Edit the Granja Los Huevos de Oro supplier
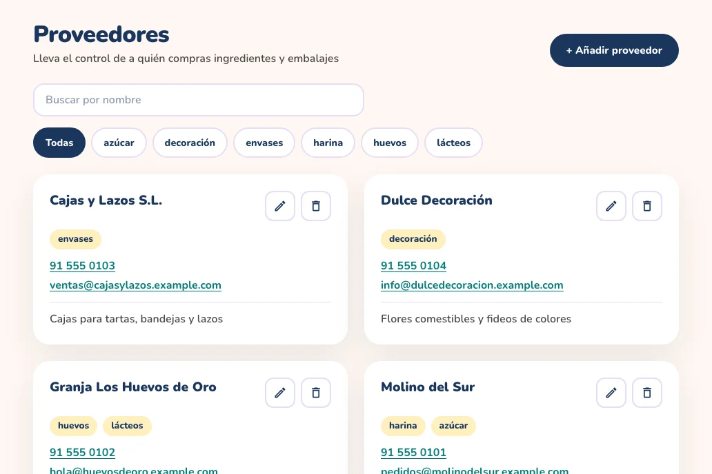Screen dimensions: 712x474 (280, 393)
